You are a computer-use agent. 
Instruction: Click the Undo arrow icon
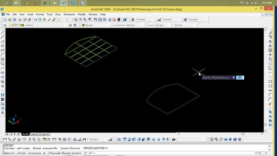[60, 19]
